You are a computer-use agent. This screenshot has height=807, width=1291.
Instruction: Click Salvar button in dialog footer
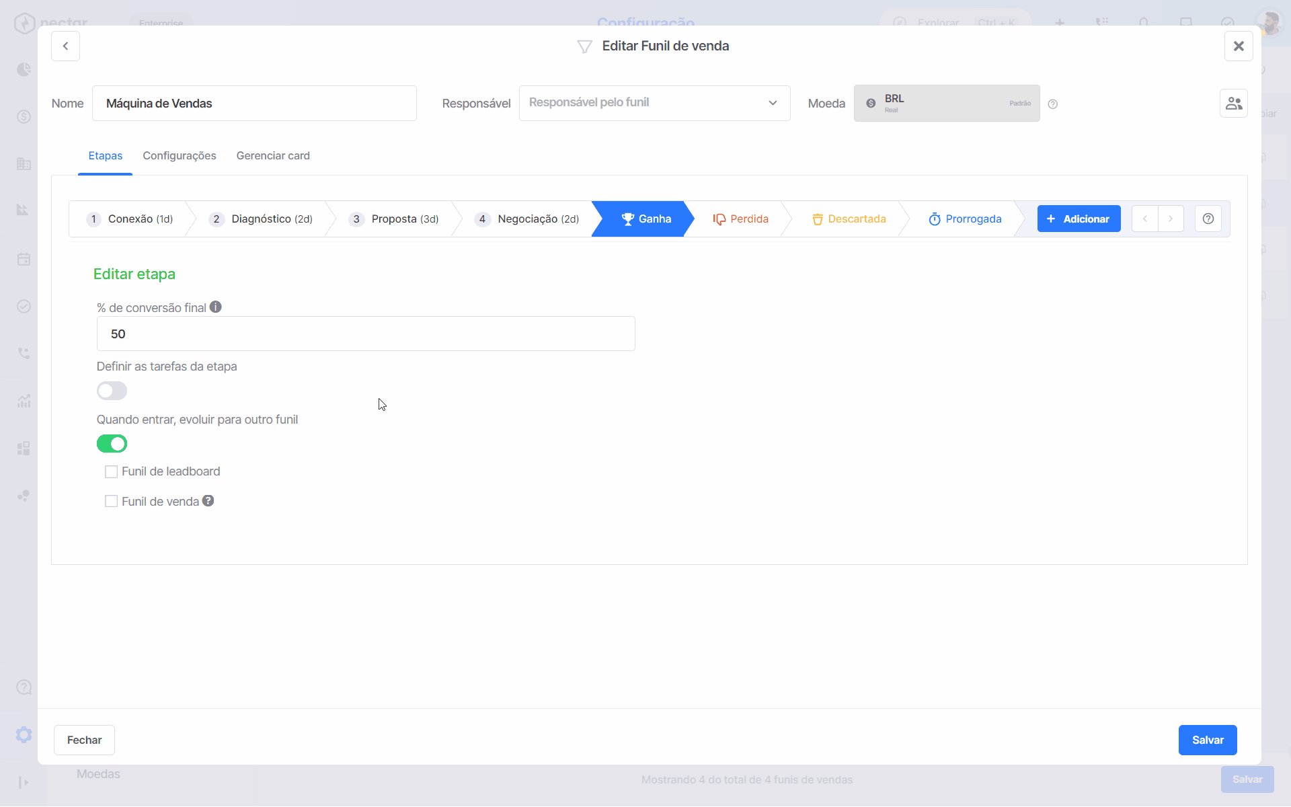coord(1208,740)
